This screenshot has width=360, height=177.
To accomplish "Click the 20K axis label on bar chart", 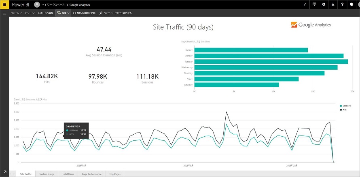I will [352, 91].
